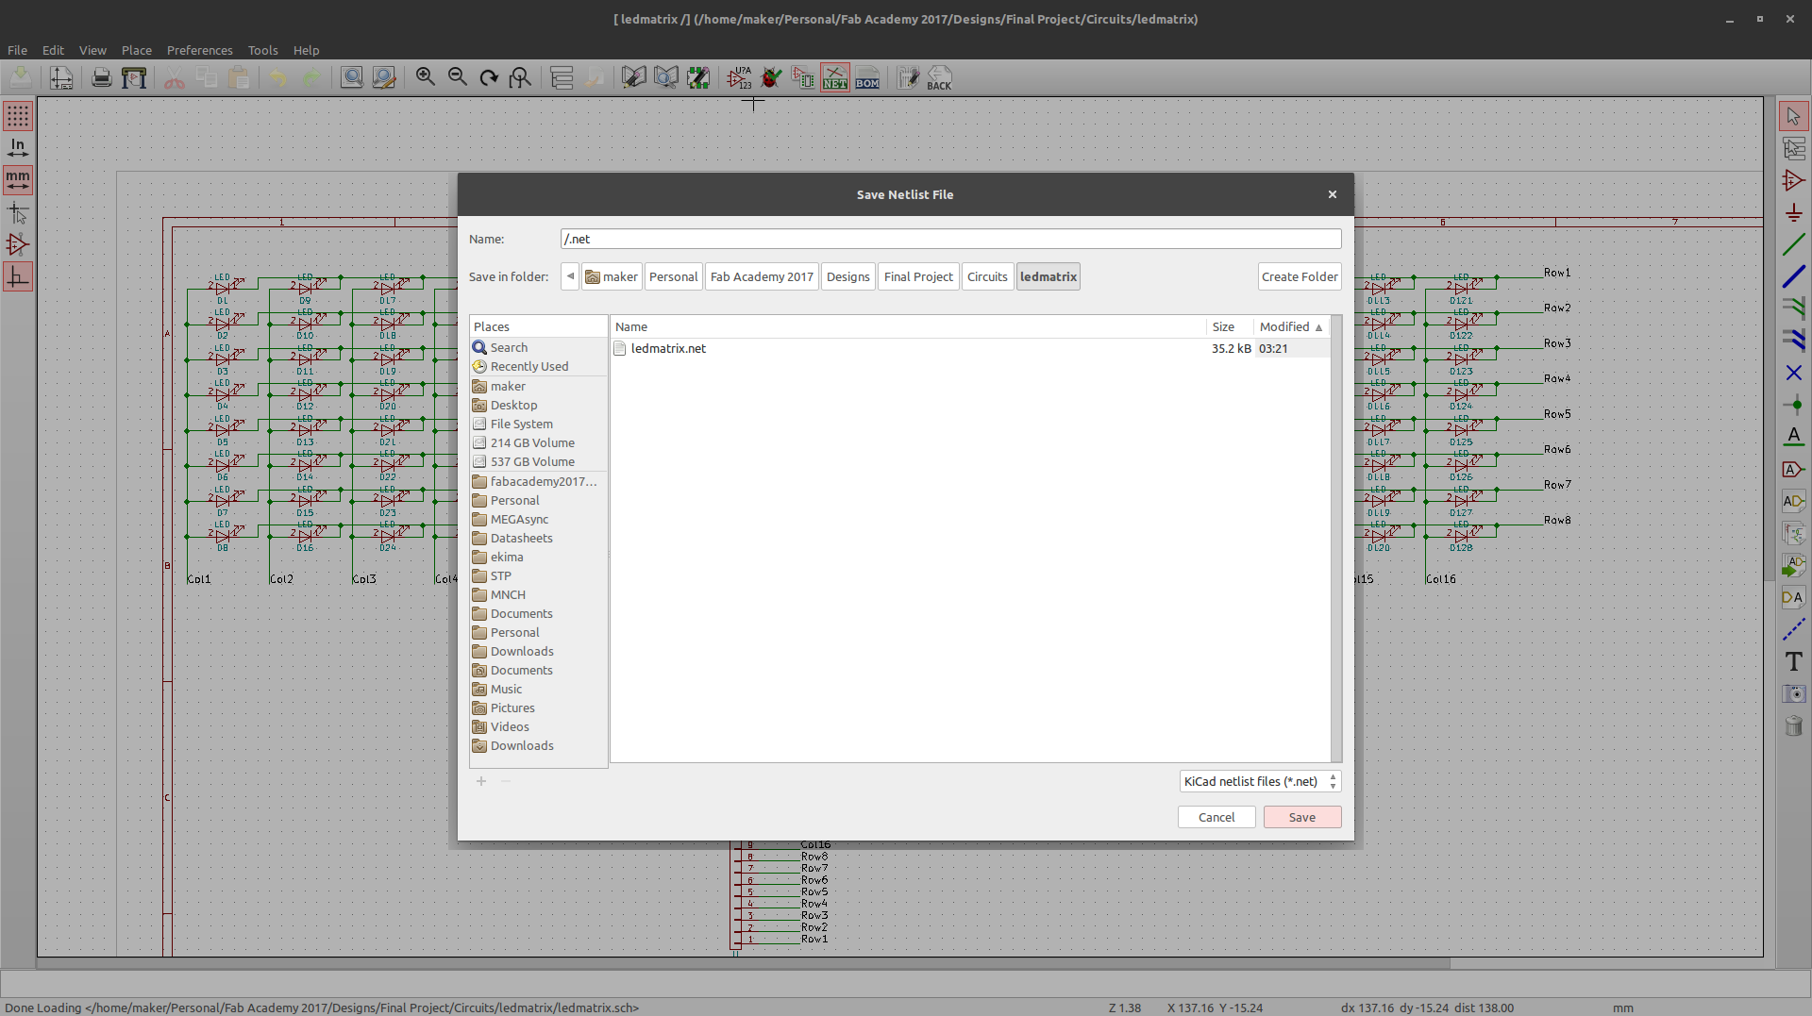Open Find and Replace tool
The height and width of the screenshot is (1016, 1812).
point(384,77)
